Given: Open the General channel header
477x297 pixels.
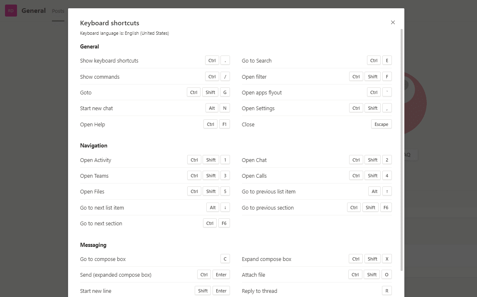Looking at the screenshot, I should pos(34,10).
